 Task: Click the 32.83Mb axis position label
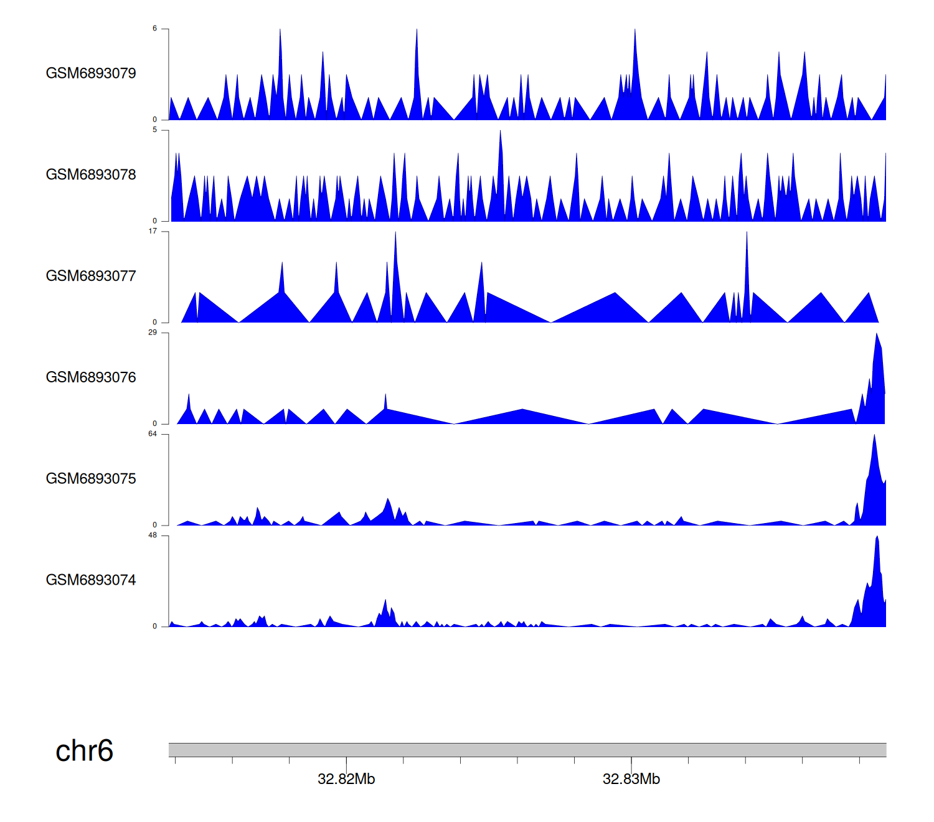pos(631,780)
